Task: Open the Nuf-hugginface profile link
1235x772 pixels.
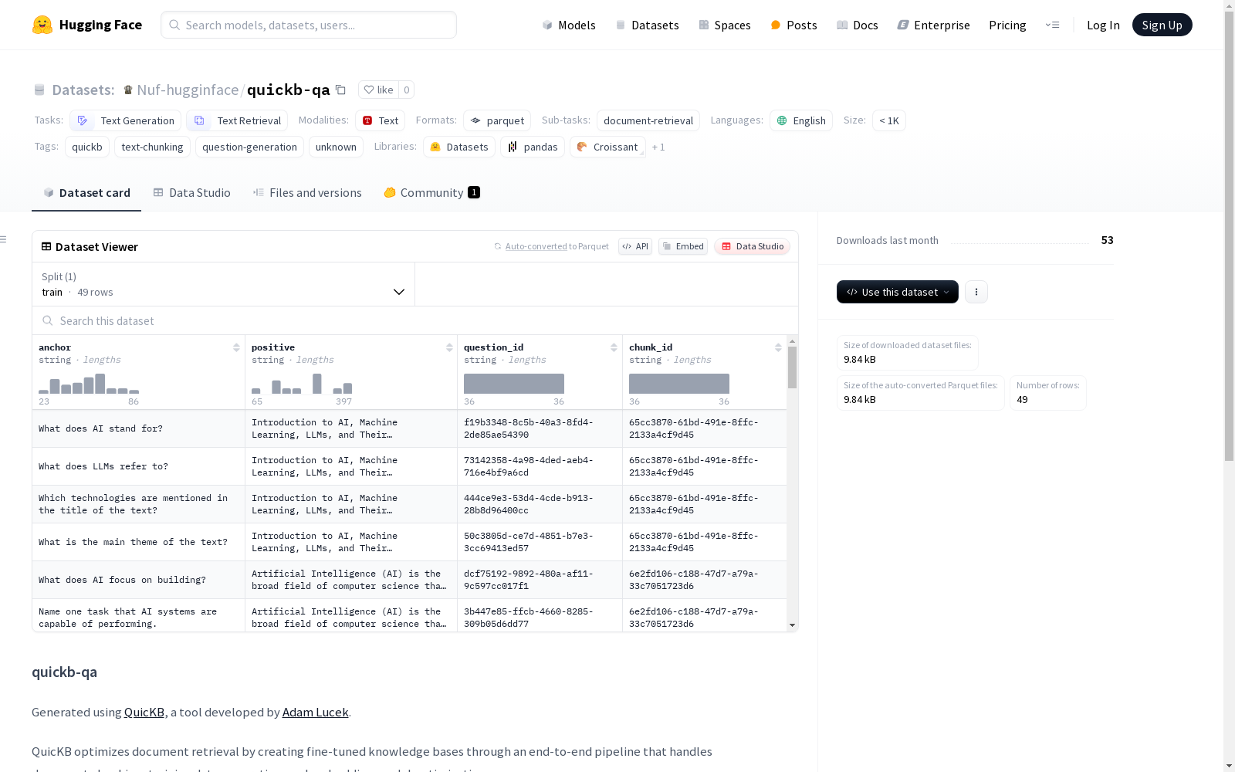Action: (188, 90)
